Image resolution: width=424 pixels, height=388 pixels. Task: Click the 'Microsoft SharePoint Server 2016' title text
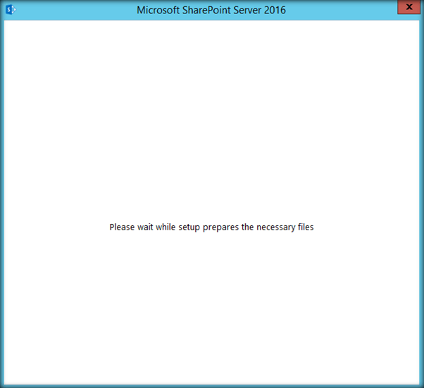pyautogui.click(x=211, y=10)
